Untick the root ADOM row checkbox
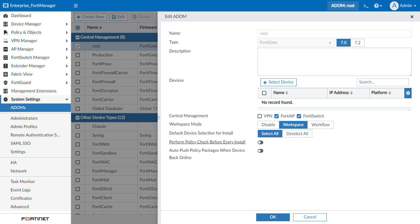Viewport: 420px width, 224px height. click(x=78, y=46)
